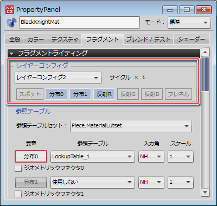This screenshot has width=217, height=206.
Task: Click the 参照テーブルセット label
Action: coord(41,126)
